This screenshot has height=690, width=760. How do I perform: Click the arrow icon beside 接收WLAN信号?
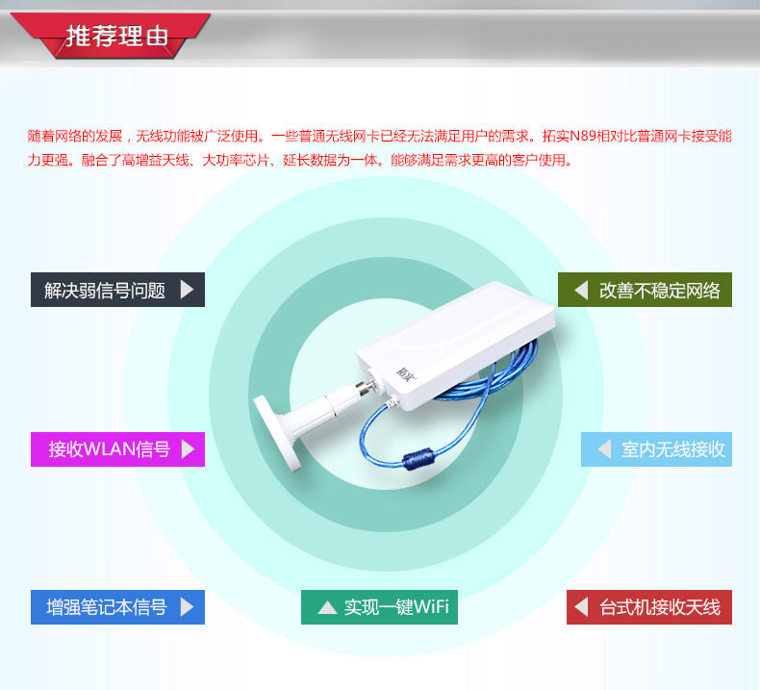(188, 449)
